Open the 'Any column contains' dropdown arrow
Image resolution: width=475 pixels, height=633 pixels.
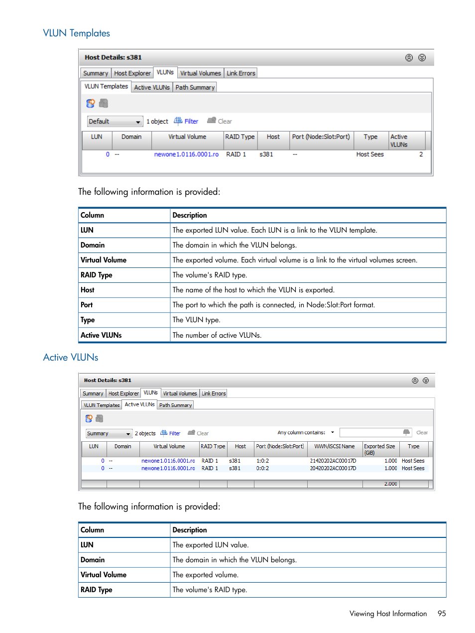tap(333, 432)
